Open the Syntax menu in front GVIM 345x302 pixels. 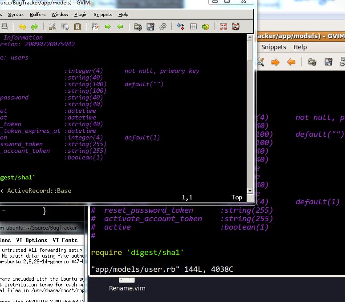click(x=16, y=15)
